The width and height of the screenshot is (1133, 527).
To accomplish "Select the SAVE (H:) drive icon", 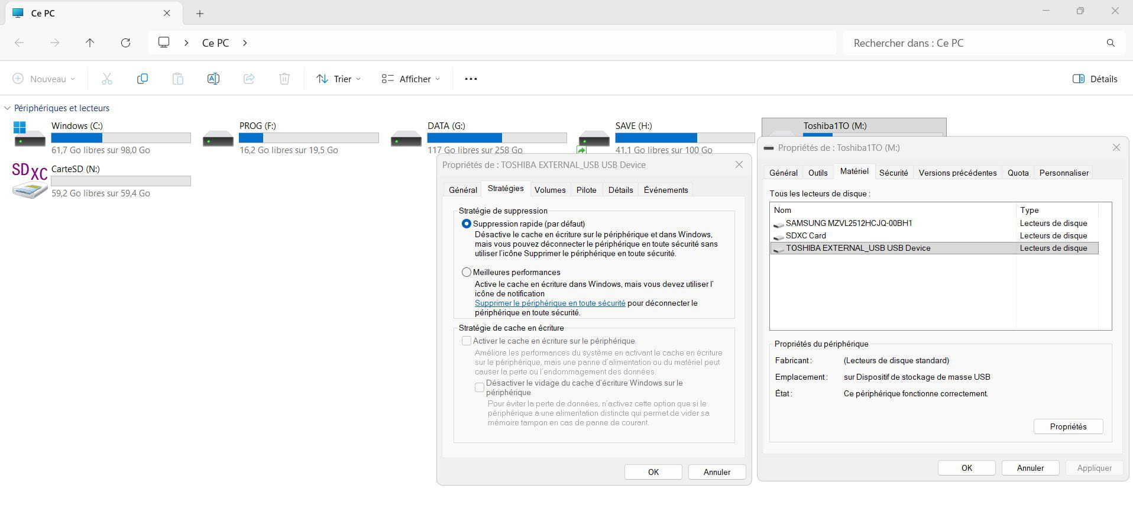I will pyautogui.click(x=594, y=139).
